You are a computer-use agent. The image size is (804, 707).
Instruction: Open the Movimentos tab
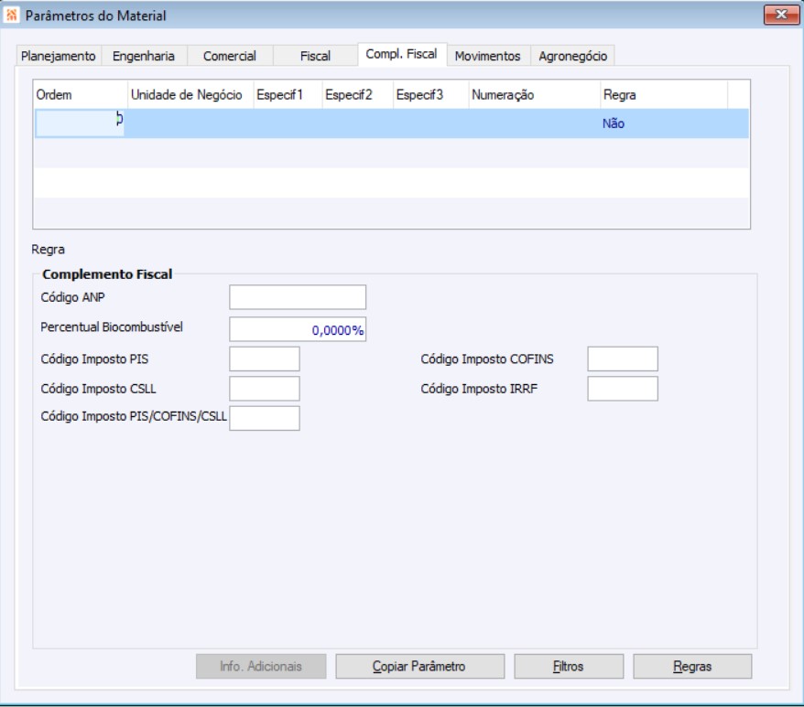[488, 56]
